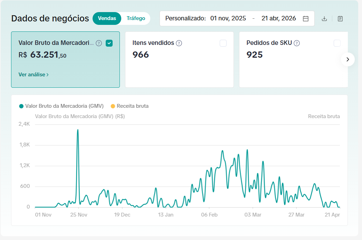Open the report clipboard icon
The image size is (362, 240).
point(340,19)
